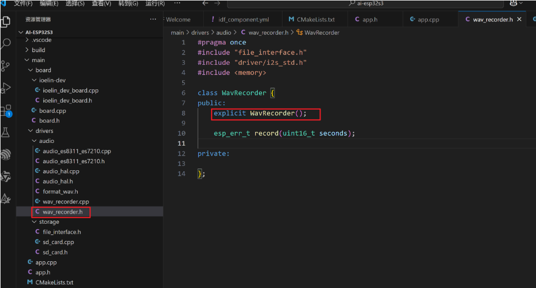Open CMakeLists.txt in explorer tree

90,282
